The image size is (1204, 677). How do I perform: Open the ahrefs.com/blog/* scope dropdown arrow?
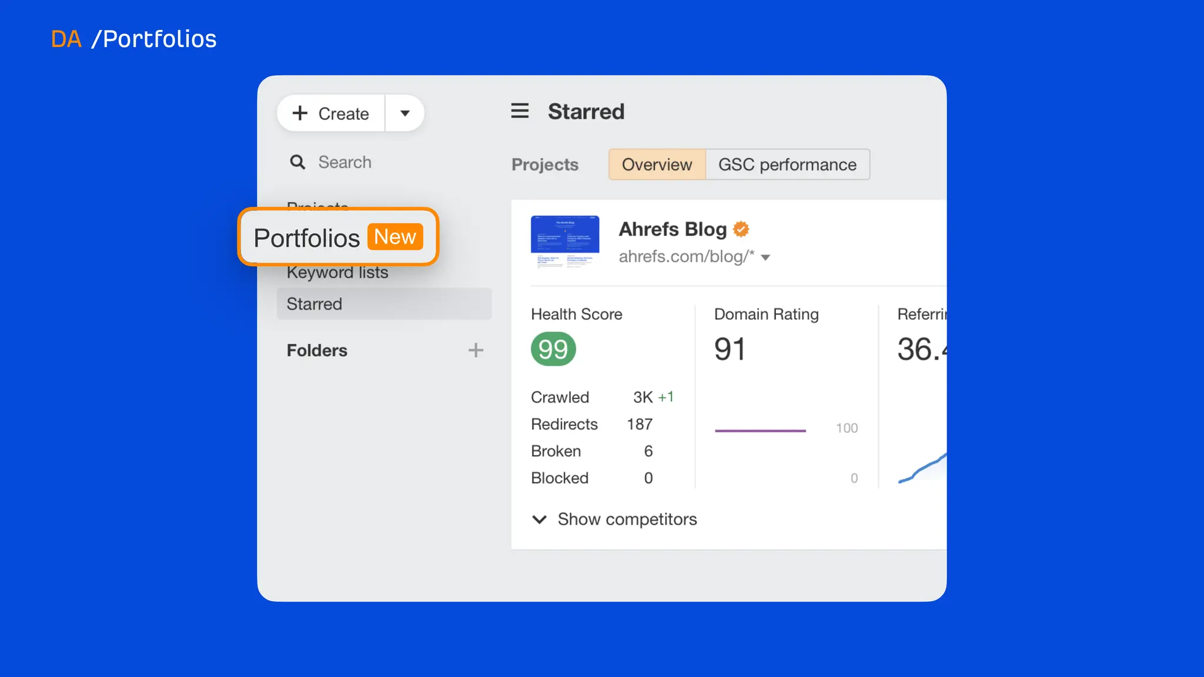[765, 257]
